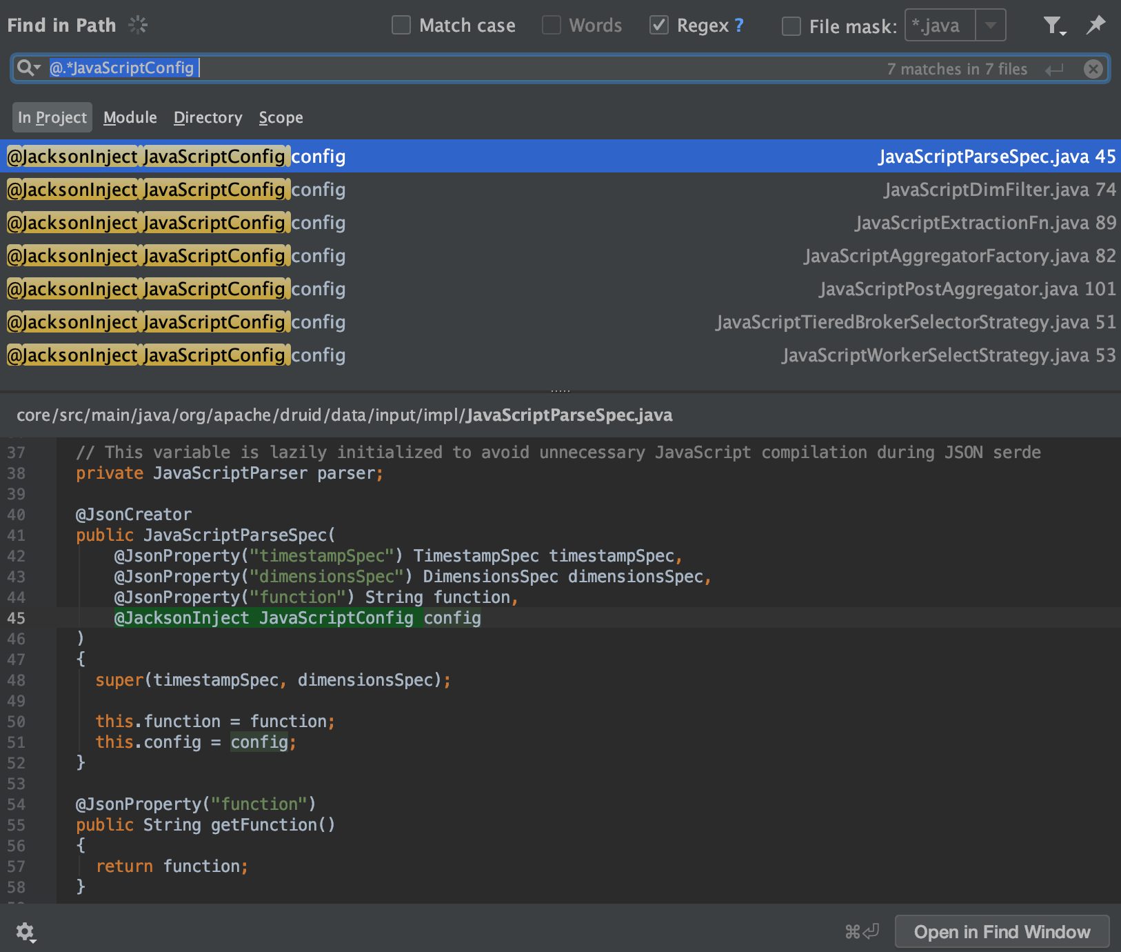The height and width of the screenshot is (952, 1121).
Task: Enable the File mask checkbox
Action: click(x=791, y=26)
